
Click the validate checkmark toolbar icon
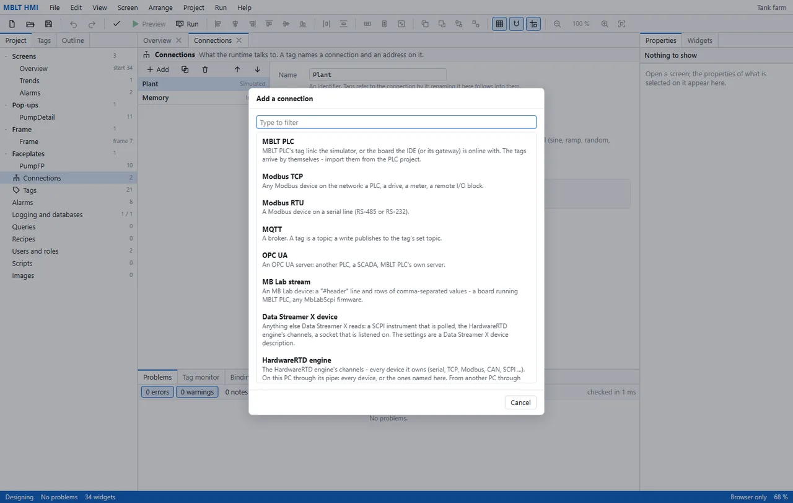point(116,24)
